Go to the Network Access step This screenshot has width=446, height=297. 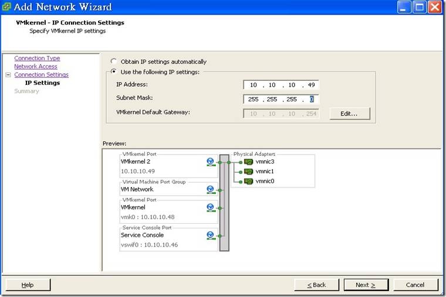coord(36,66)
